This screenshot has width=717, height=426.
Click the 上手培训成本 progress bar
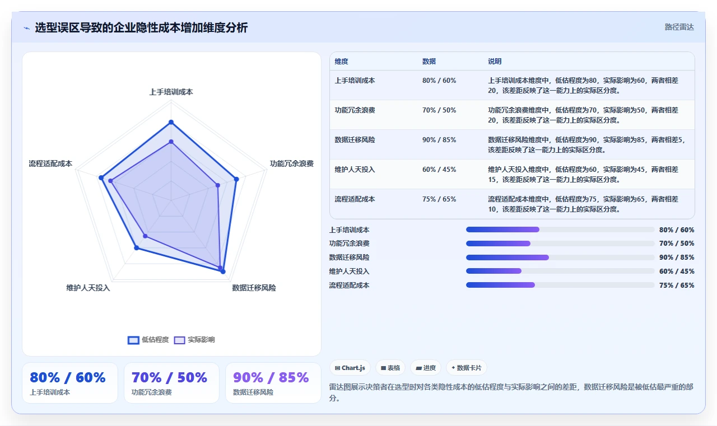point(560,230)
